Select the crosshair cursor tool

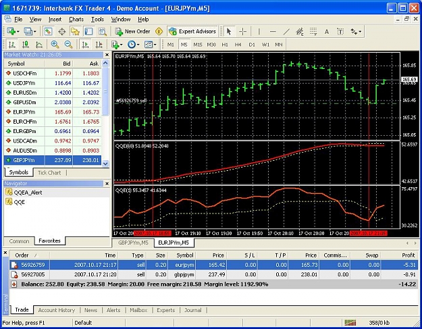point(242,32)
